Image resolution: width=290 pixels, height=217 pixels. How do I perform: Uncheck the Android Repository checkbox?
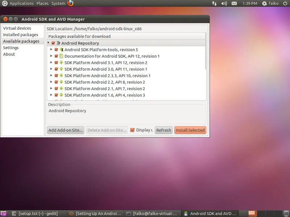(53, 43)
